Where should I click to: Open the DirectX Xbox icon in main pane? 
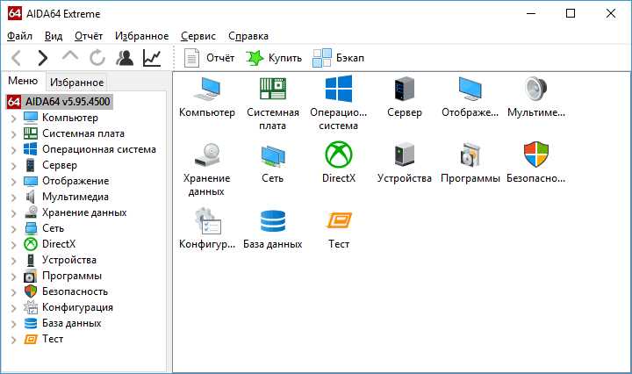[339, 155]
